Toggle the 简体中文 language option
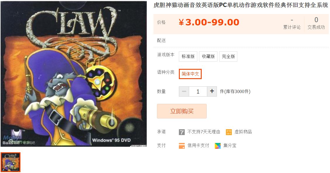330x173 pixels. [x=190, y=74]
